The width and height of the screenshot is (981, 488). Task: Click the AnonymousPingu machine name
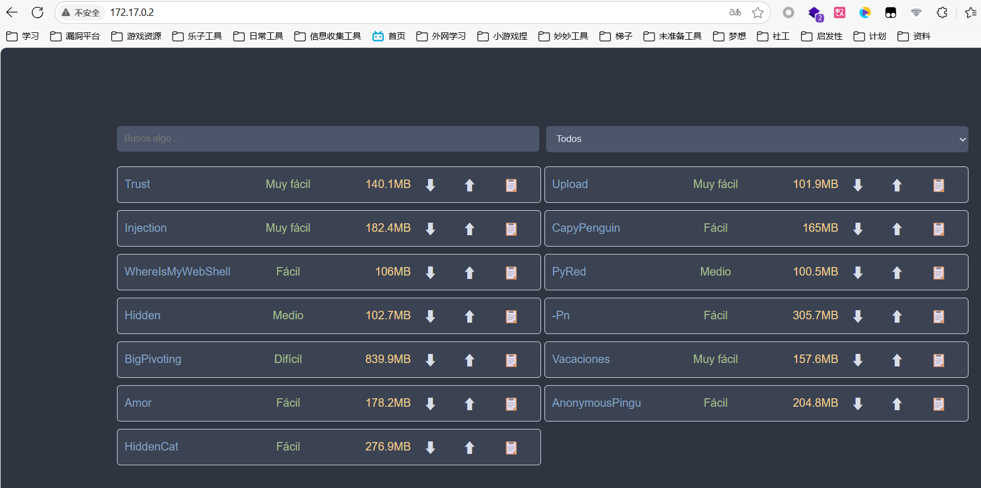[x=597, y=403]
